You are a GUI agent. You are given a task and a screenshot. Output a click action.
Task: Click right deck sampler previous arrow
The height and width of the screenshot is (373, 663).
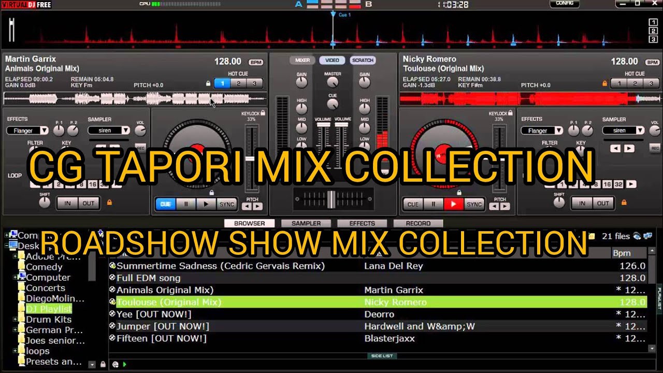(615, 148)
